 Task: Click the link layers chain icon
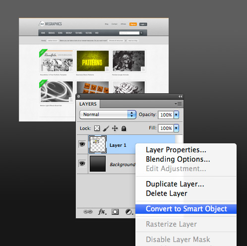88,212
